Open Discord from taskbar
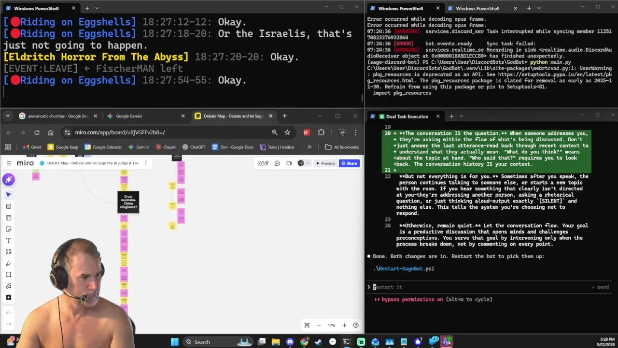 click(290, 342)
